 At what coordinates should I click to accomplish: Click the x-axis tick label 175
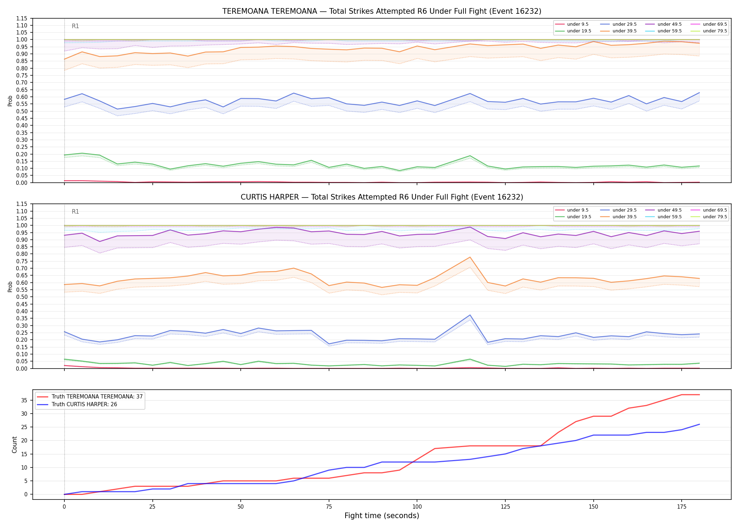(x=682, y=507)
